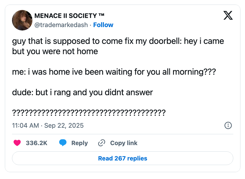Click the row of question marks
This screenshot has height=179, width=245.
(89, 113)
